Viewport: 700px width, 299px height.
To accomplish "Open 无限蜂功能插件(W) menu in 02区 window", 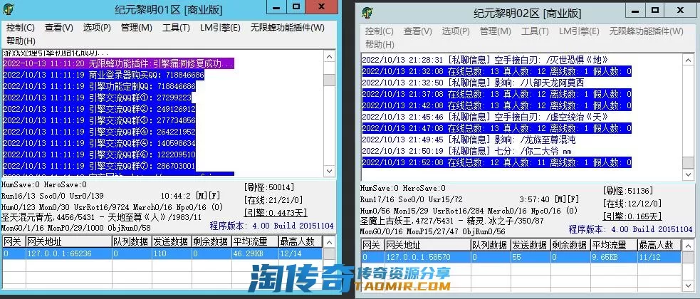I will pyautogui.click(x=647, y=31).
